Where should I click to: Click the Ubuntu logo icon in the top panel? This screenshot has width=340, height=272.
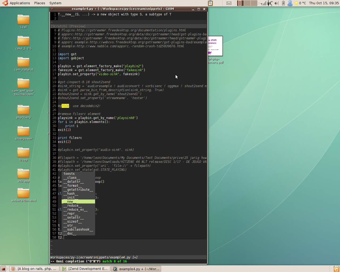tap(5, 3)
